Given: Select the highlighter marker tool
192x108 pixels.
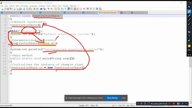Looking at the screenshot, I should point(189,16).
